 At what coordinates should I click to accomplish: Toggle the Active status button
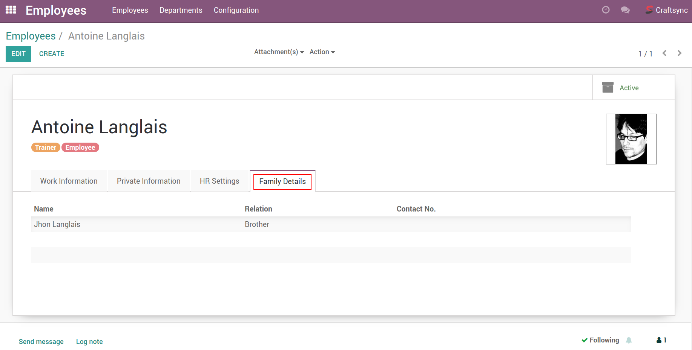coord(629,88)
